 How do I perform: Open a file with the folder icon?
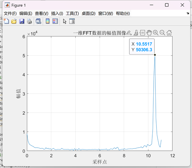click(14, 21)
